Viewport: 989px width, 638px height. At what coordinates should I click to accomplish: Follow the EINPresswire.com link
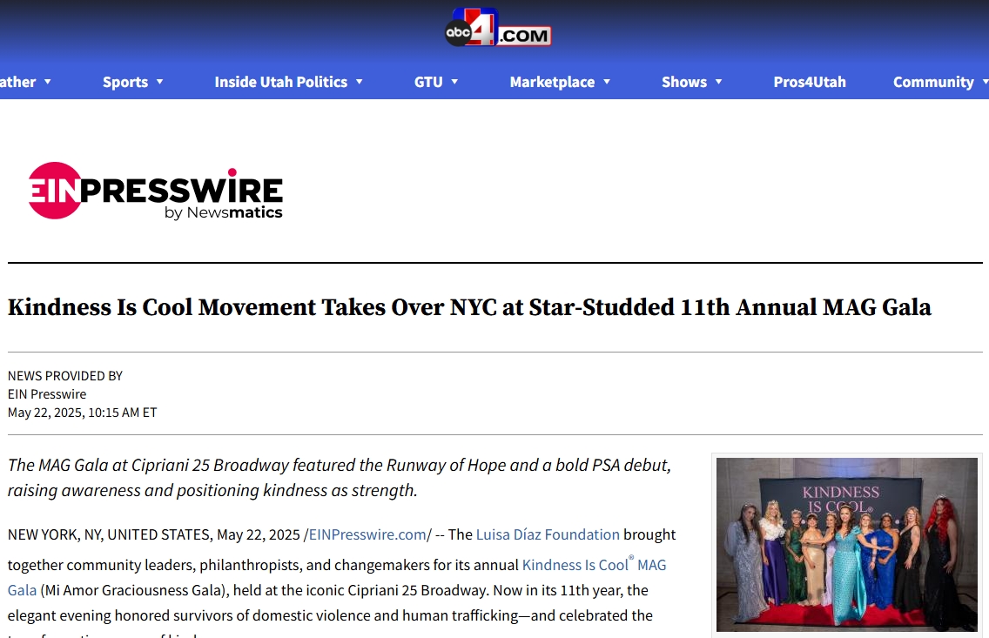point(367,534)
